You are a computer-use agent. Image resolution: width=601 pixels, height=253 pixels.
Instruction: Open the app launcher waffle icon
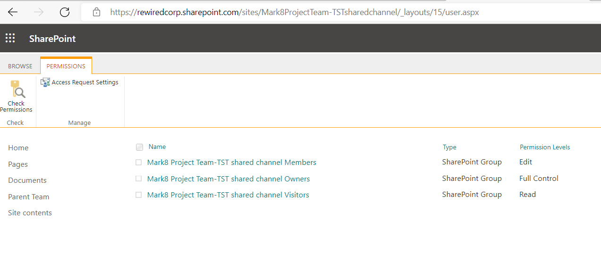[10, 39]
